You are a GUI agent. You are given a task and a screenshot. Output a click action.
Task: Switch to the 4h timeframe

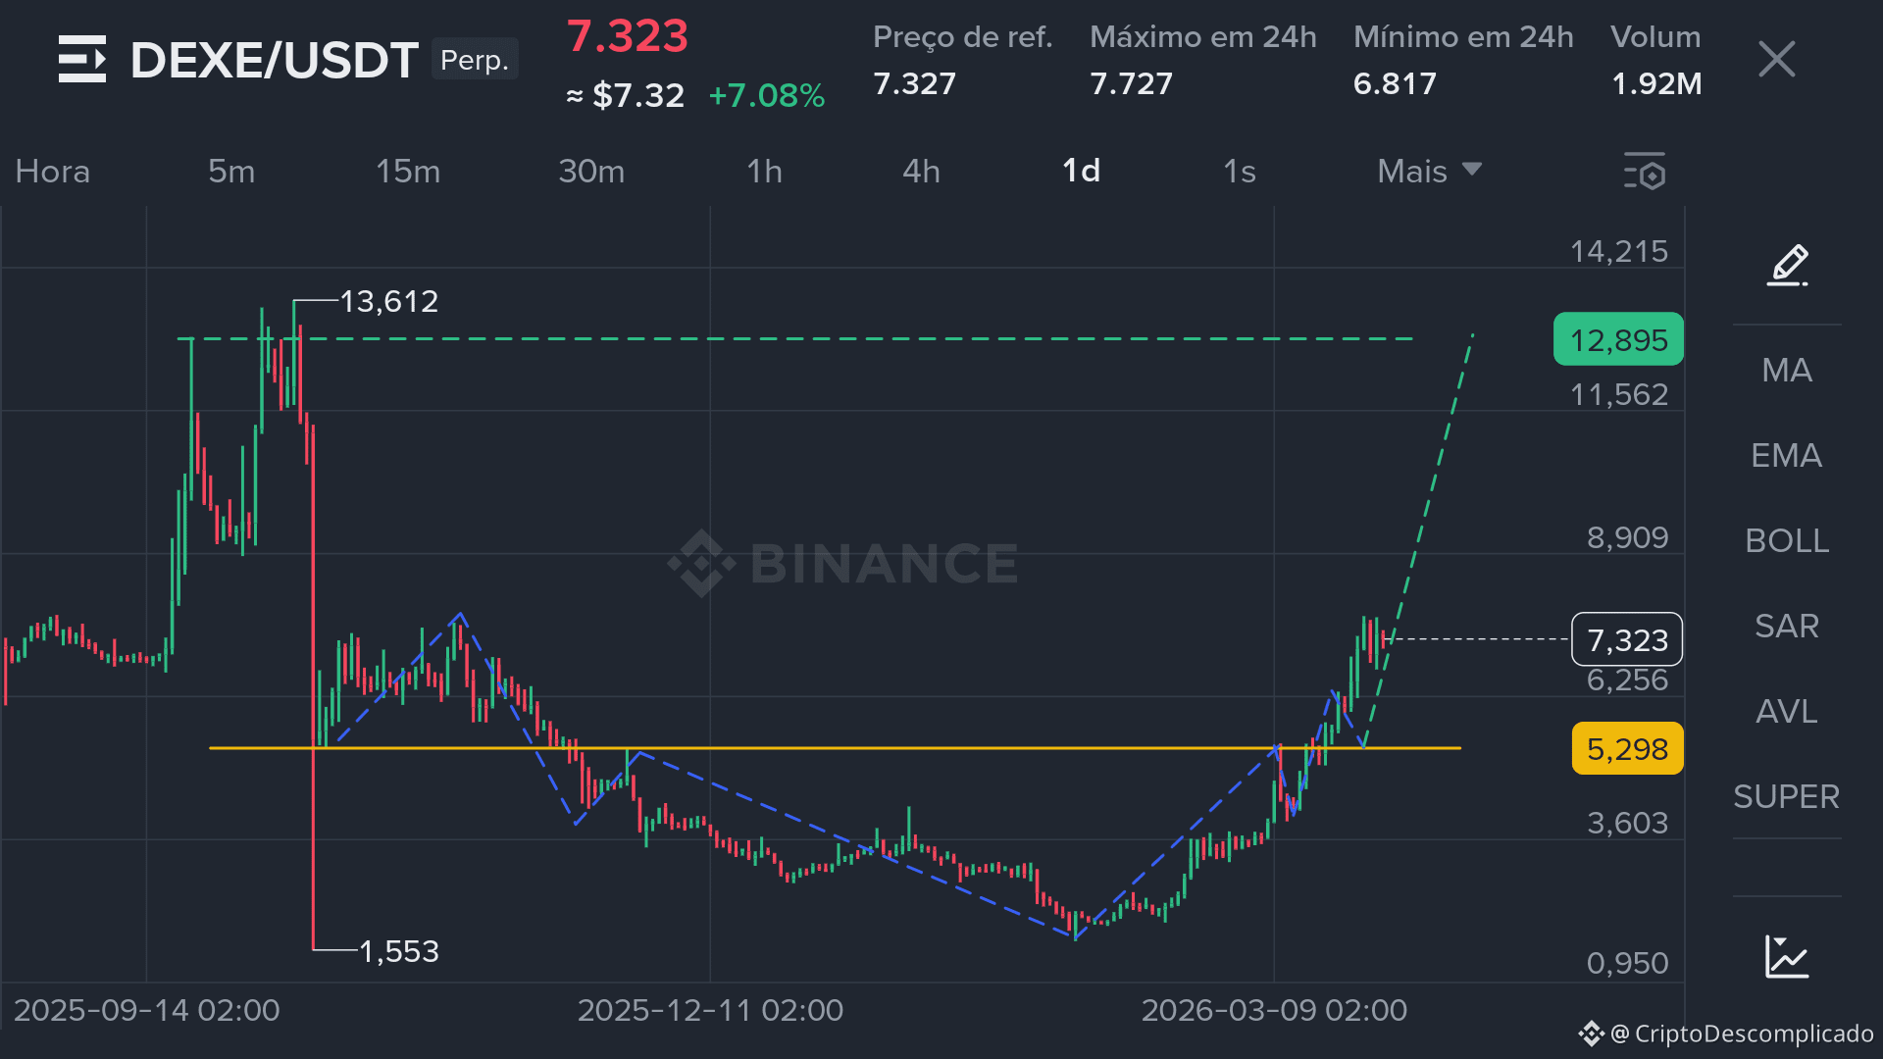point(921,172)
